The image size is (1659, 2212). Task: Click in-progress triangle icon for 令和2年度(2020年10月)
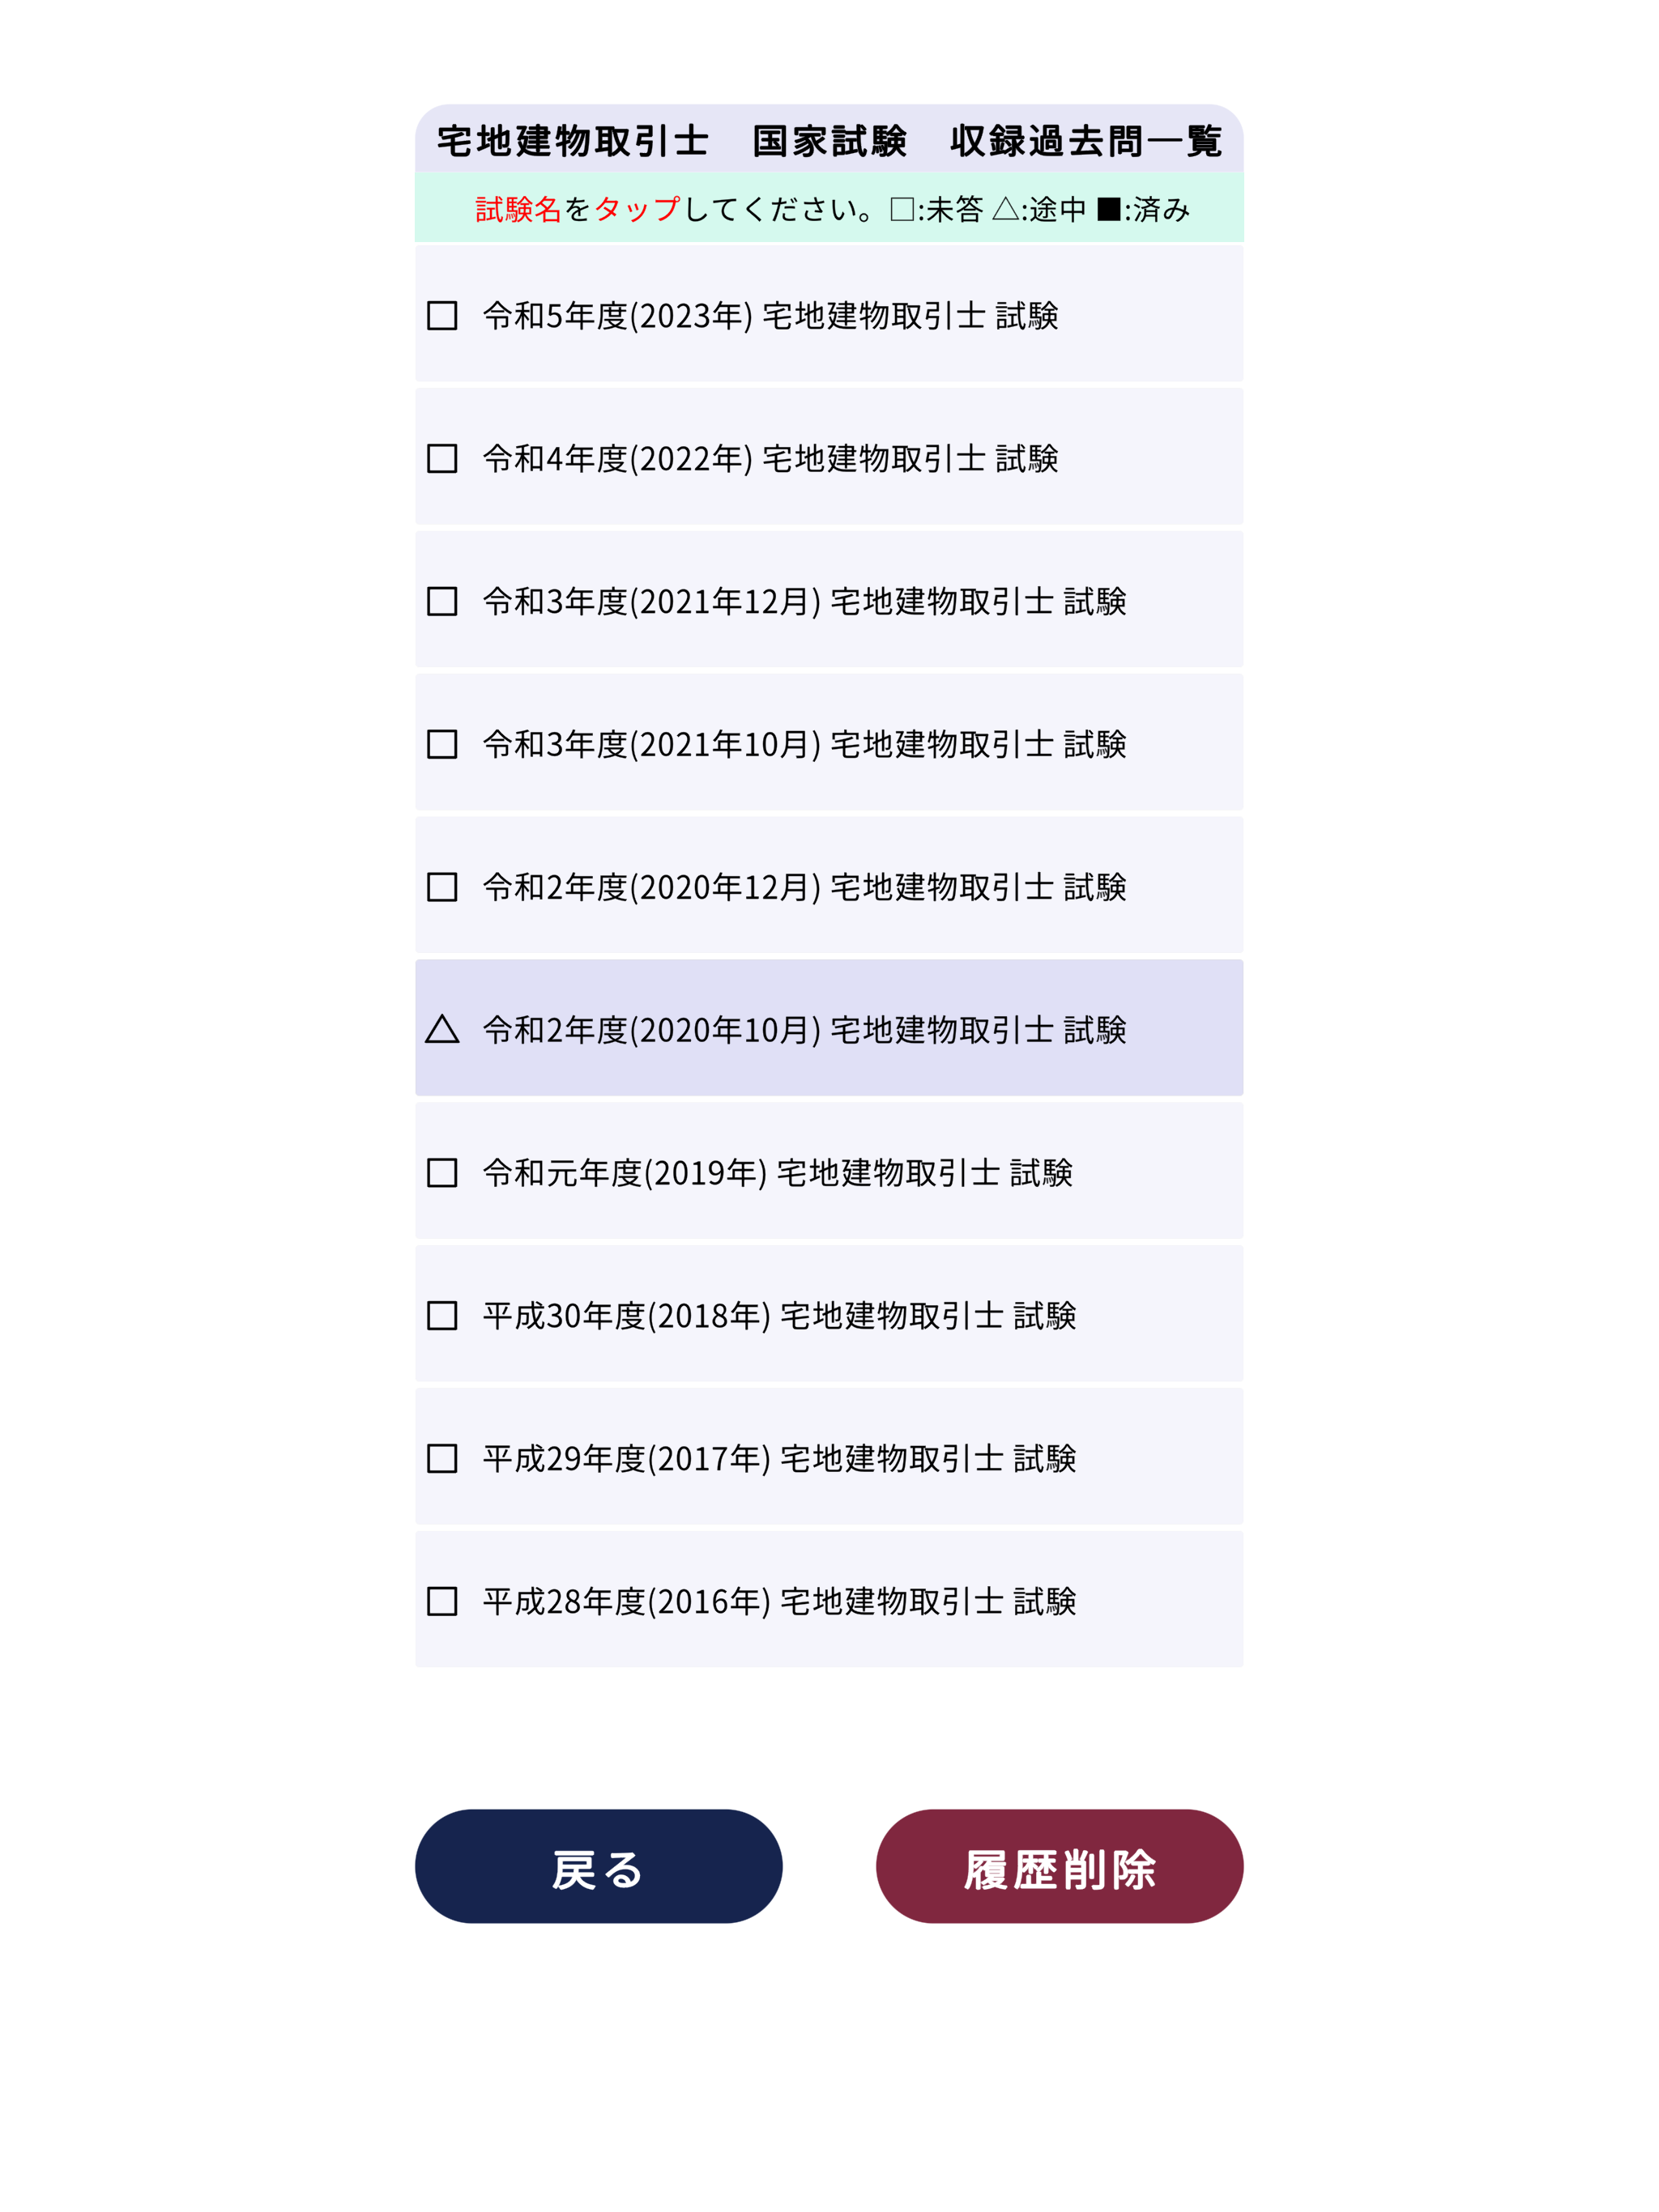(x=441, y=1029)
